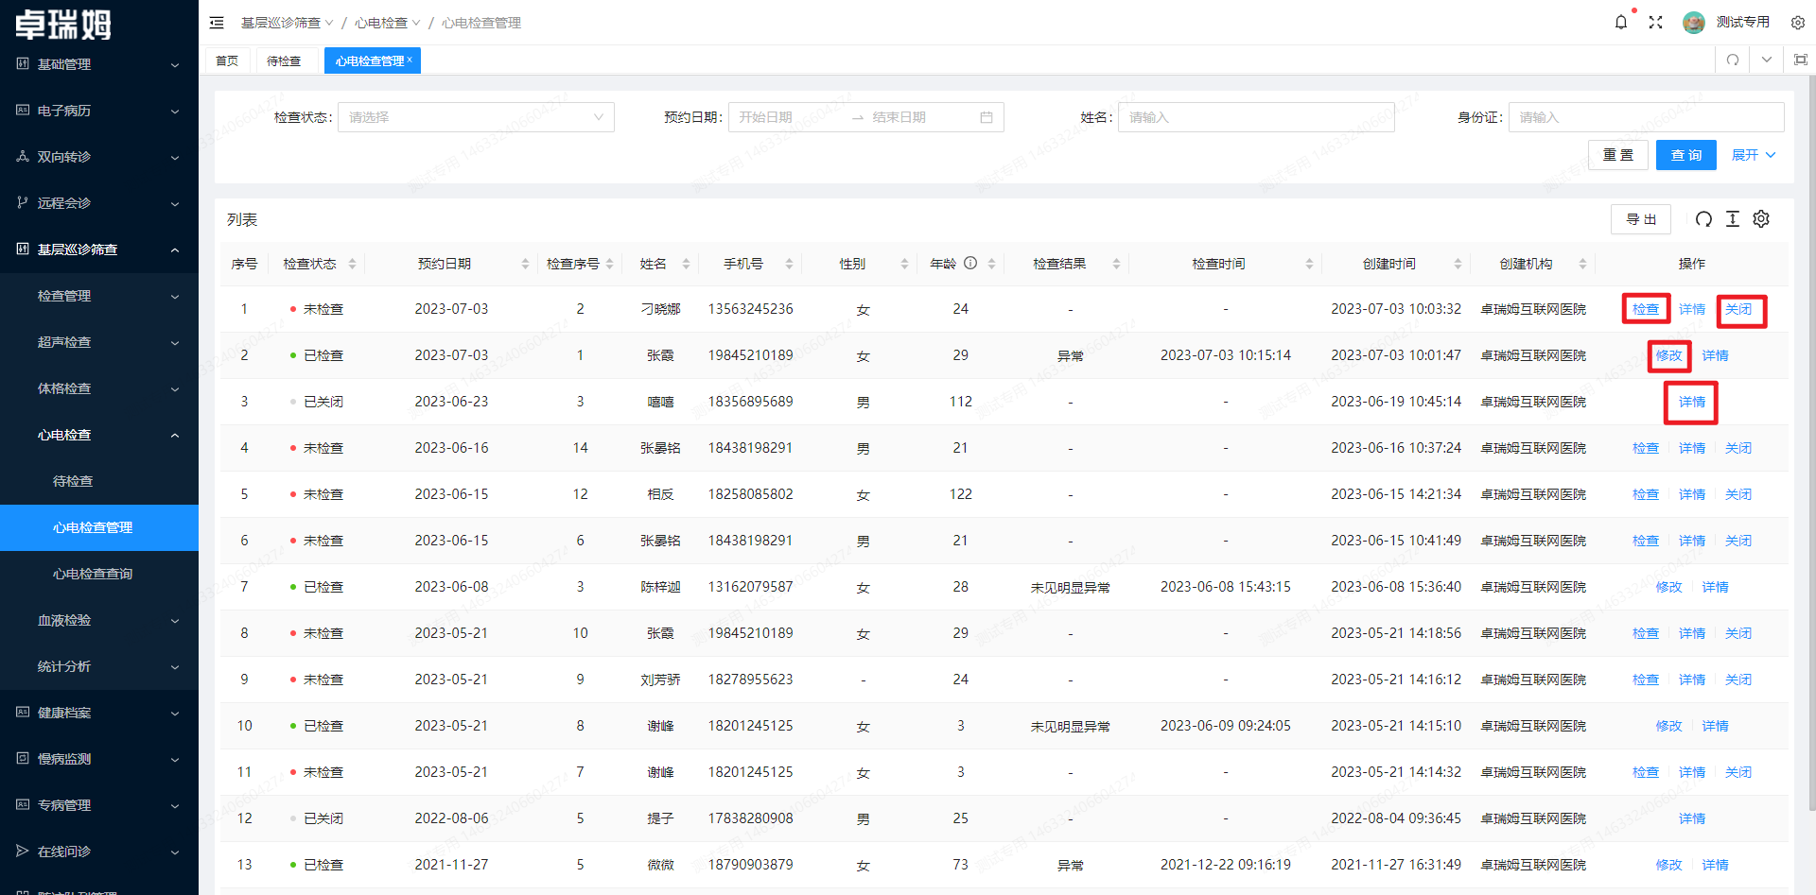Open the notifications bell
The image size is (1816, 895).
click(x=1621, y=22)
